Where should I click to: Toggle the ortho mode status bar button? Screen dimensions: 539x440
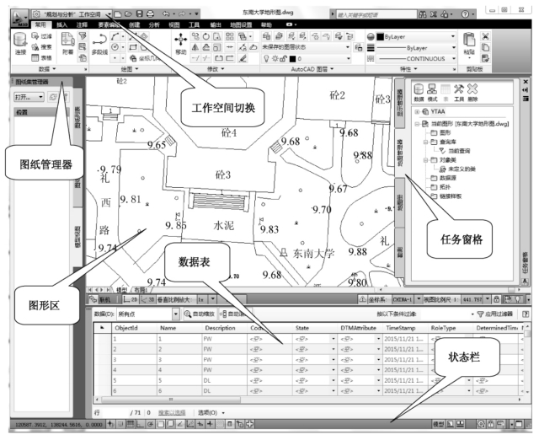(140, 424)
